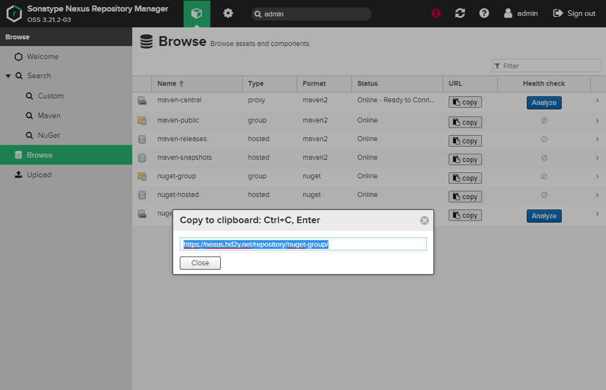
Task: Sign out of Nexus
Action: point(574,13)
